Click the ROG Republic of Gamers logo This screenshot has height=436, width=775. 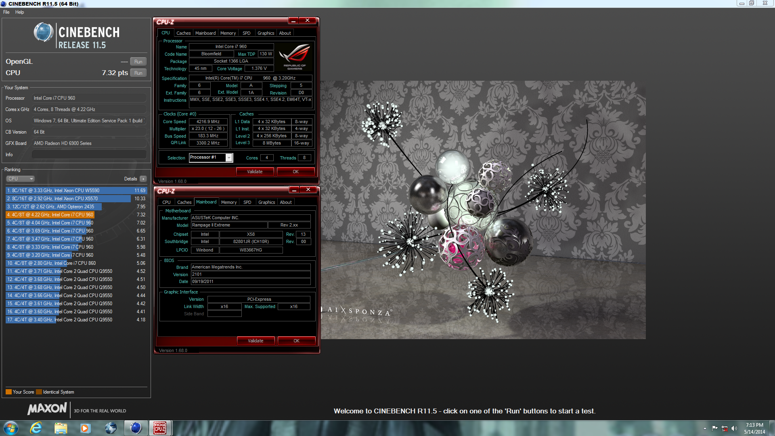tap(295, 57)
